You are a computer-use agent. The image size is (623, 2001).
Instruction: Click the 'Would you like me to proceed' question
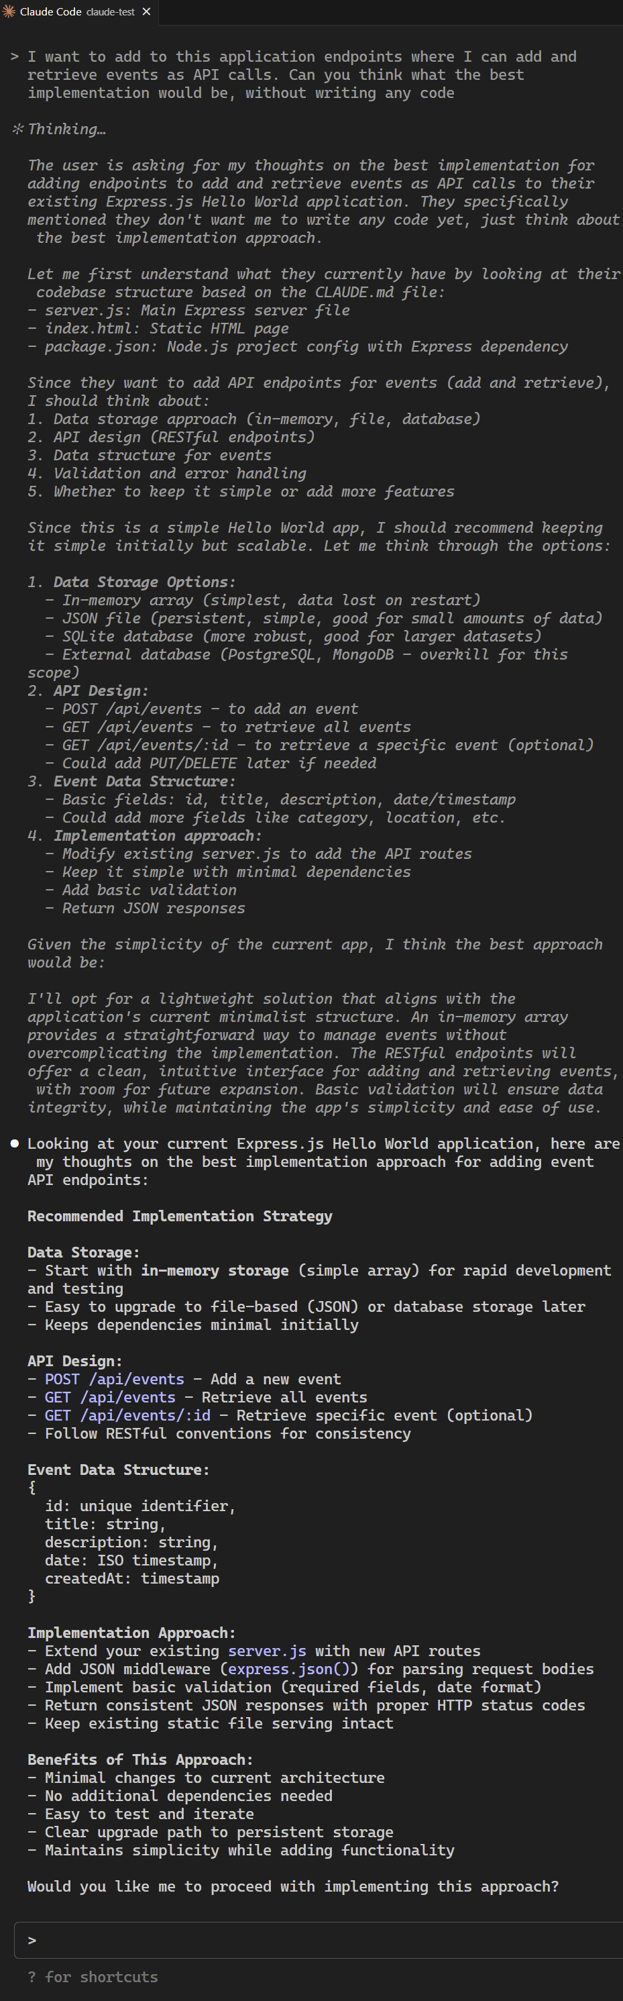(293, 1886)
